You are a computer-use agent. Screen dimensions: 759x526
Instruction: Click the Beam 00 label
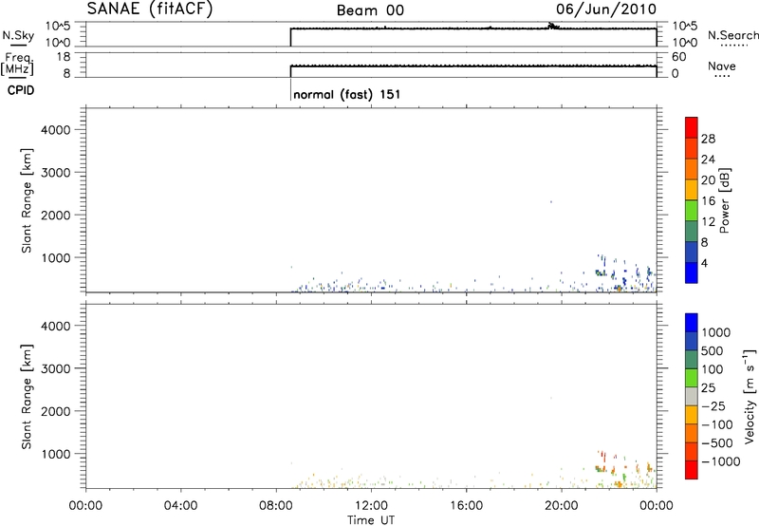(x=370, y=10)
